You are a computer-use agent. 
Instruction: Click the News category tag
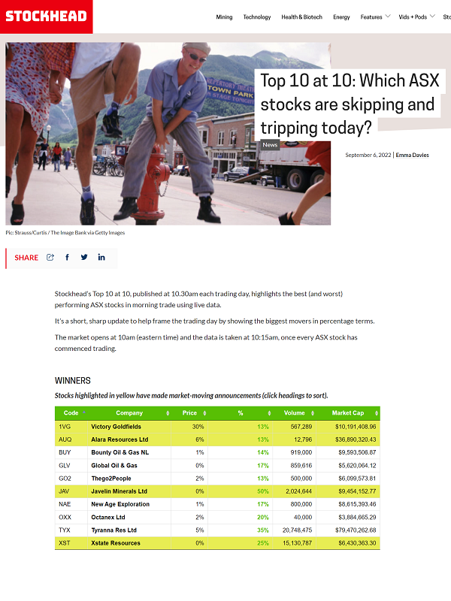coord(270,145)
